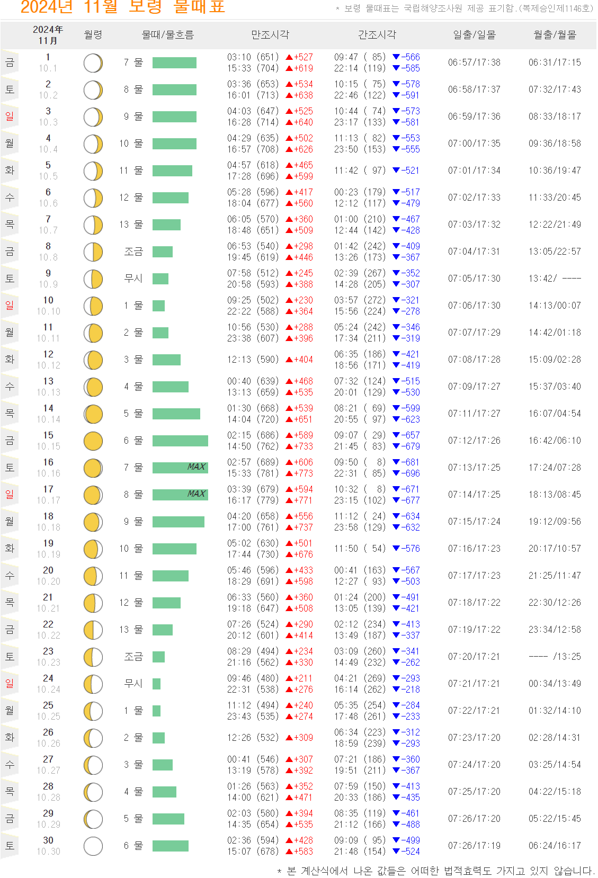Click the 국립해양조사원 source note at the top
Image resolution: width=598 pixels, height=878 pixels.
click(x=465, y=8)
